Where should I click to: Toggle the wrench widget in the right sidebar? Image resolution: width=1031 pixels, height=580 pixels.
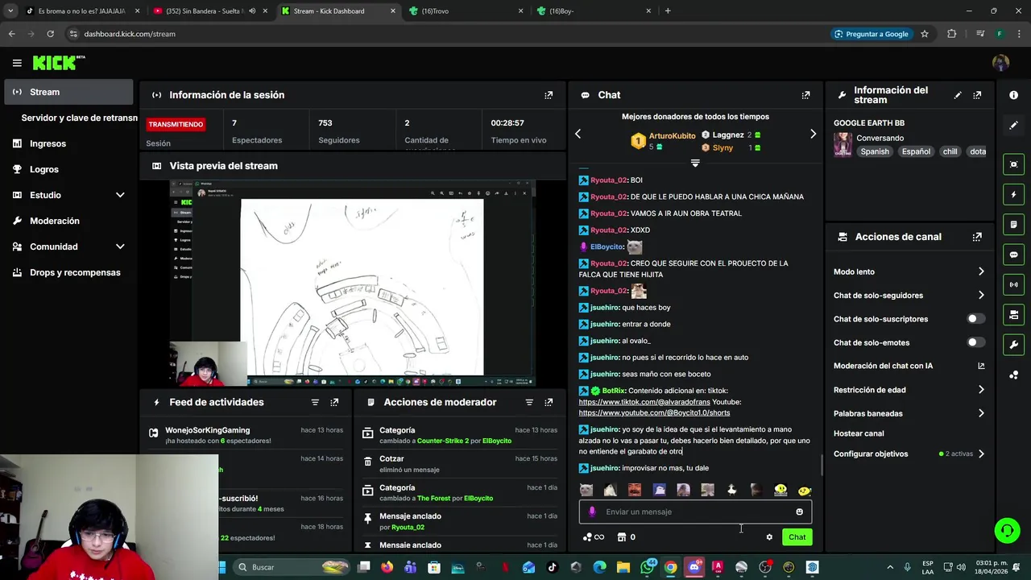(1013, 345)
